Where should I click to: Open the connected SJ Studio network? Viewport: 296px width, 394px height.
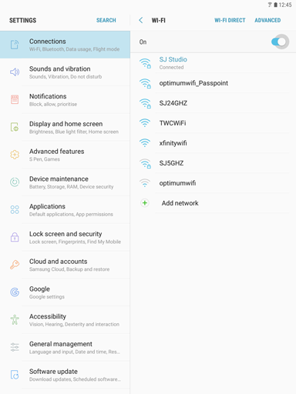(x=214, y=63)
